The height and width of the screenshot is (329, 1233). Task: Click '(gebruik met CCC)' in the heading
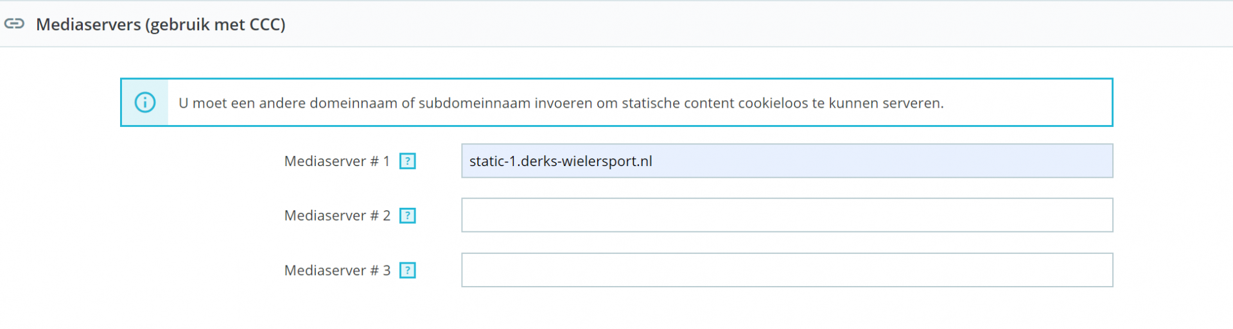215,24
